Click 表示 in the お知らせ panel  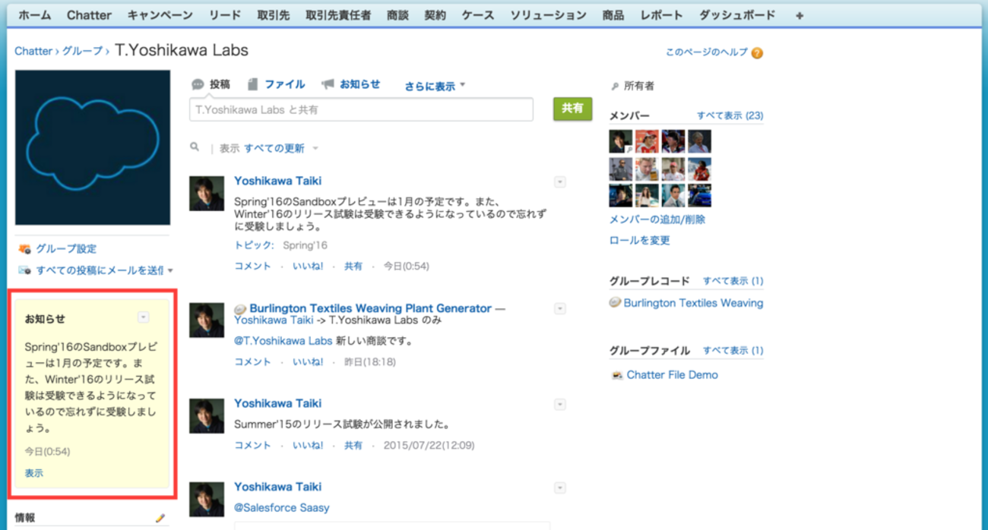tap(33, 473)
